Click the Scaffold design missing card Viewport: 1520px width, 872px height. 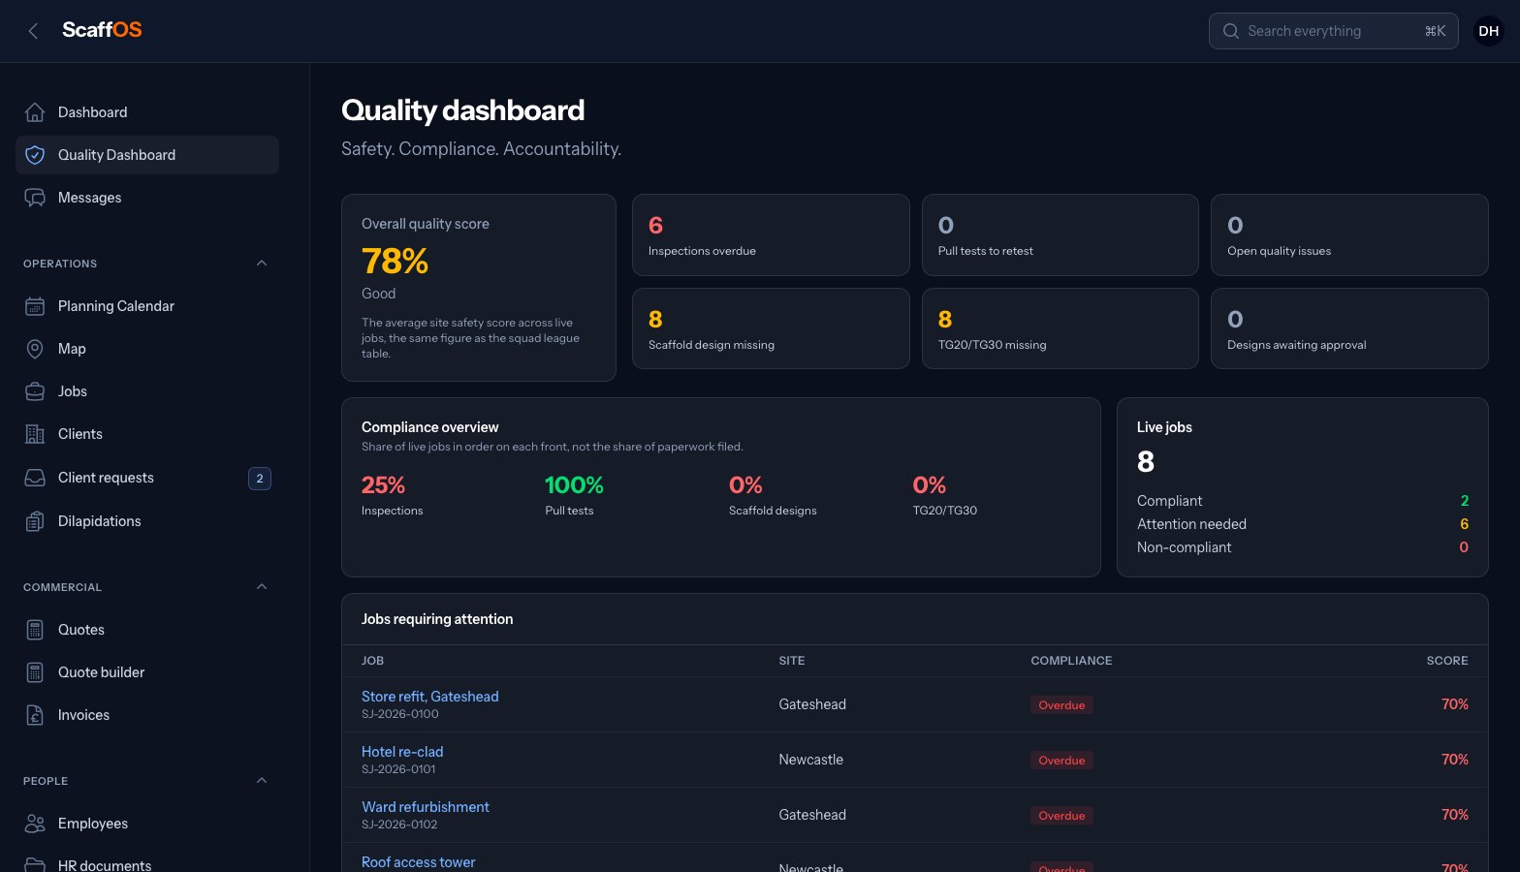pyautogui.click(x=771, y=328)
